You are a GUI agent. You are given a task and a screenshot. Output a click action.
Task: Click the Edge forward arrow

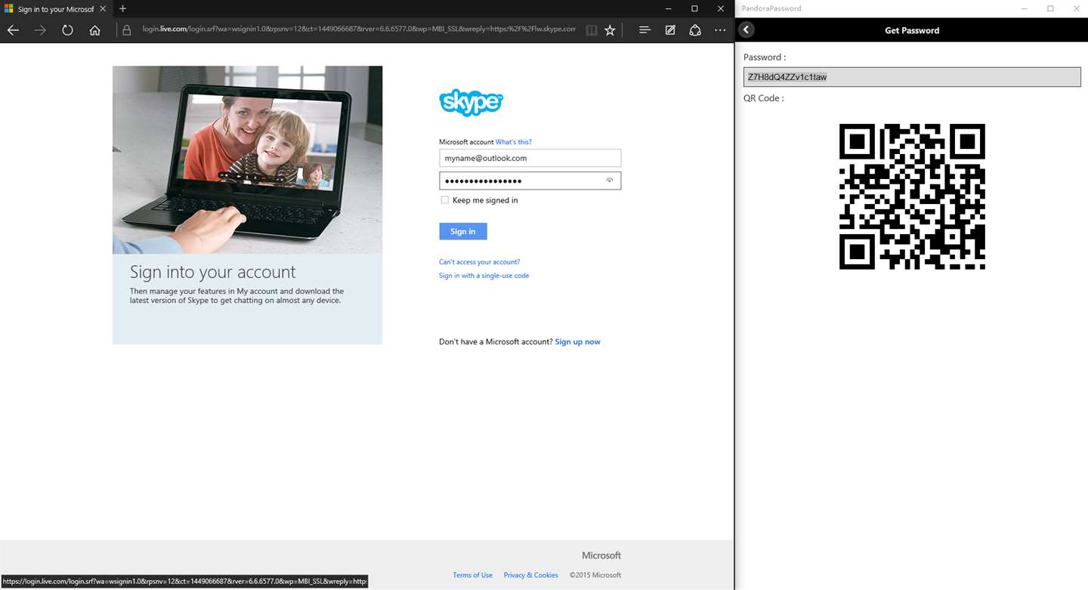pos(40,30)
